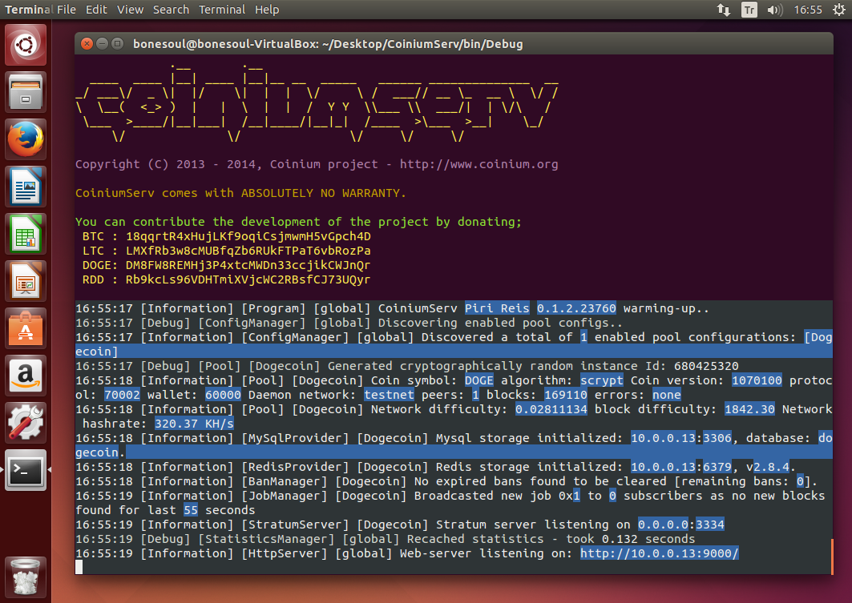The height and width of the screenshot is (603, 852).
Task: Click the highlighted 'Piri Reis' text
Action: tap(497, 308)
